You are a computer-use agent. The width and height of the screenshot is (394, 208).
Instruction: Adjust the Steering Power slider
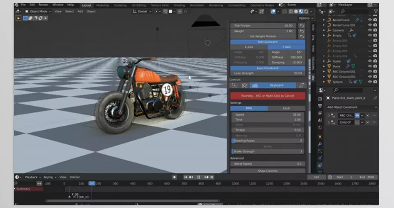(x=268, y=140)
